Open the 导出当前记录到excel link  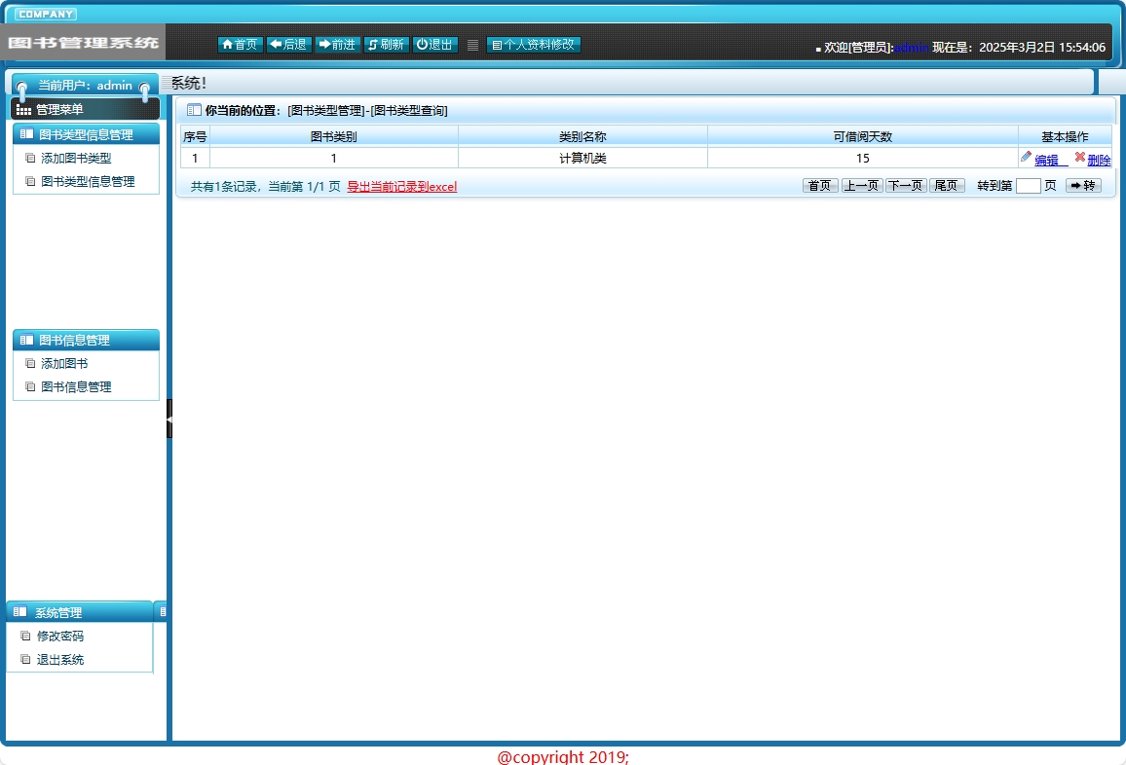(x=400, y=185)
